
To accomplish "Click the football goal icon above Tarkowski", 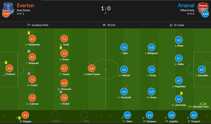I will pos(29,52).
